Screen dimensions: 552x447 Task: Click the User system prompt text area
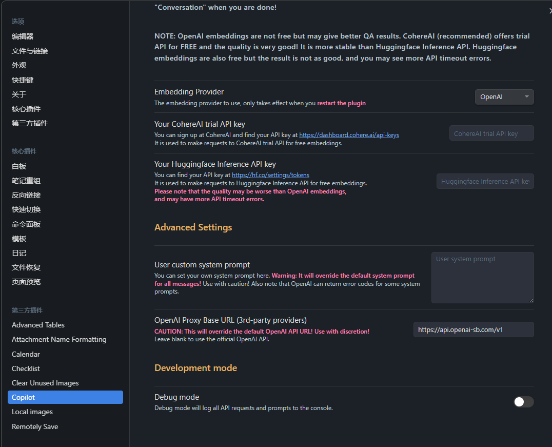(482, 277)
